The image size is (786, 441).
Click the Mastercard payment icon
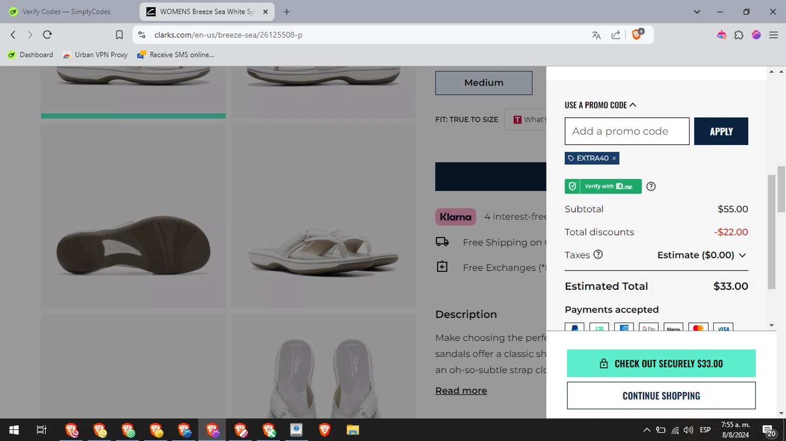[698, 327]
